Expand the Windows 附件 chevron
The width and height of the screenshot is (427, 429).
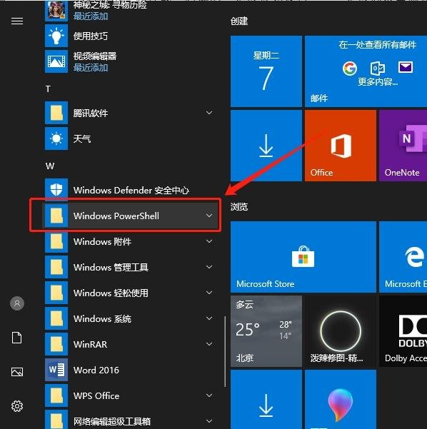(209, 241)
